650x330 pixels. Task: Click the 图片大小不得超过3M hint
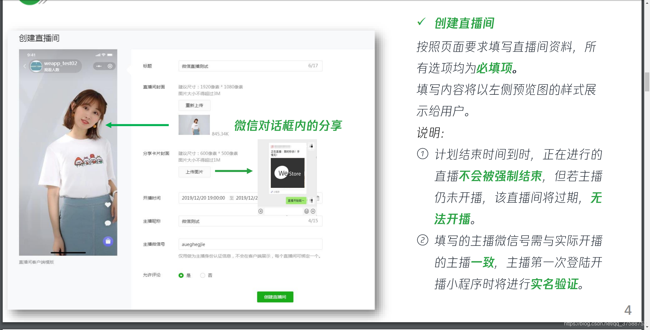[199, 93]
